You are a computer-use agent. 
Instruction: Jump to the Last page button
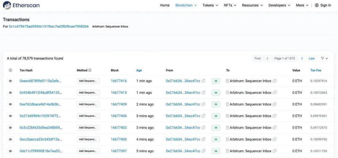312,58
